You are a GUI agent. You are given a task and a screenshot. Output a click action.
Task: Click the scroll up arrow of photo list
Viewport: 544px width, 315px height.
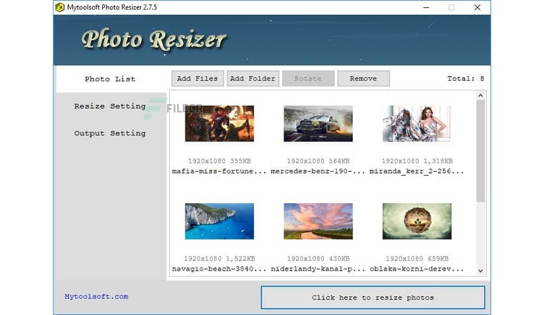(x=480, y=96)
